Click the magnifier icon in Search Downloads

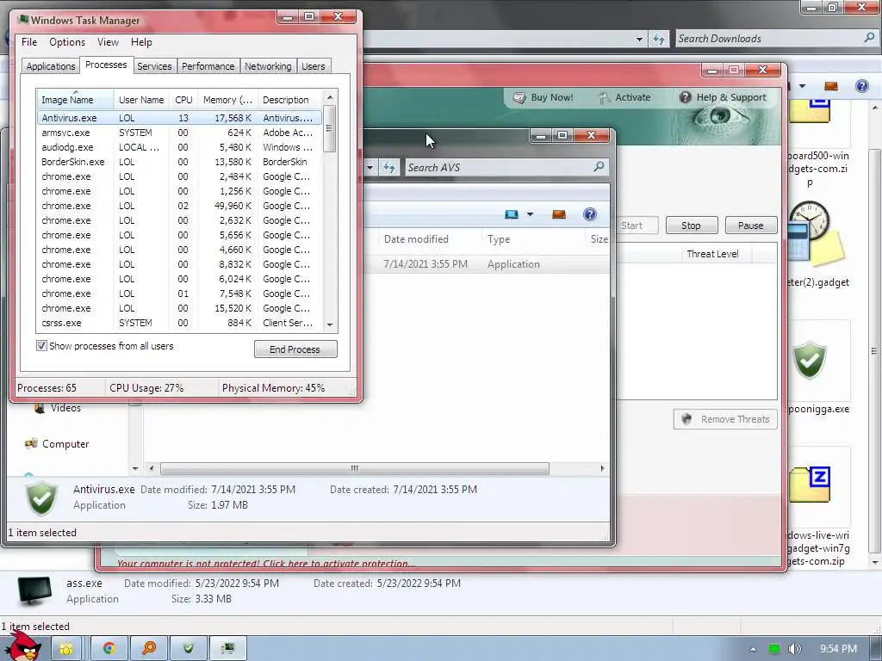click(x=870, y=38)
